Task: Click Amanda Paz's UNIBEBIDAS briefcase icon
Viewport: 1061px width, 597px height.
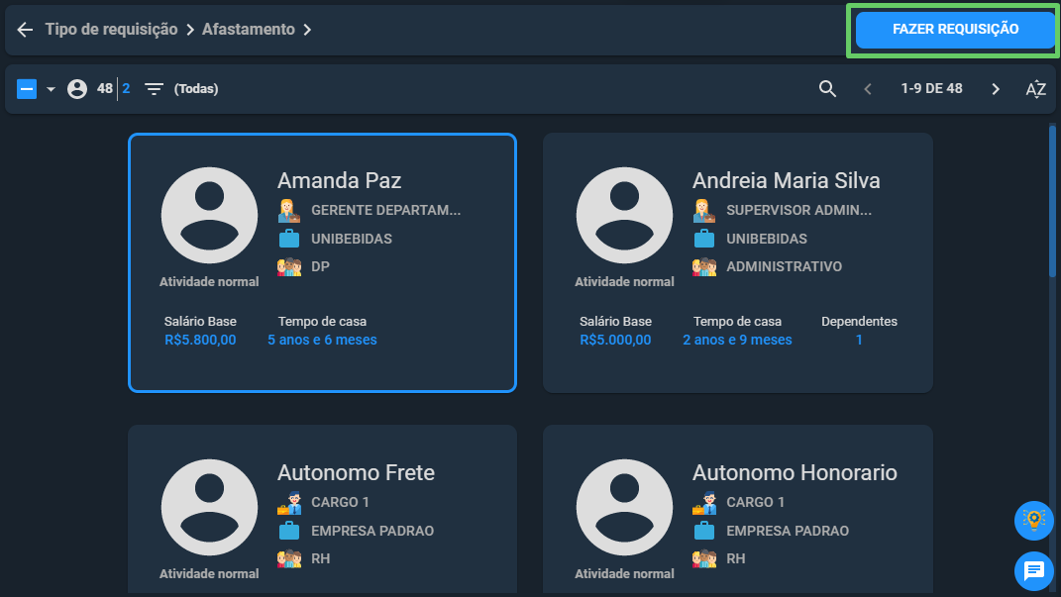Action: tap(289, 239)
